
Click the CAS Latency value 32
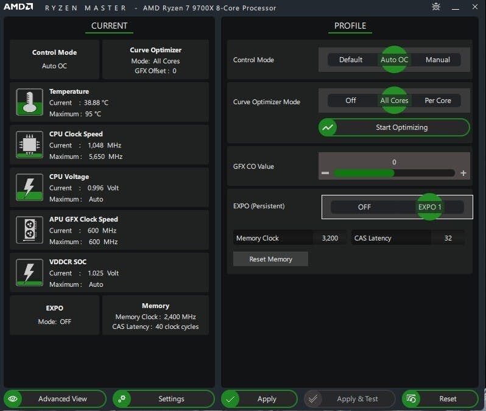tap(448, 238)
